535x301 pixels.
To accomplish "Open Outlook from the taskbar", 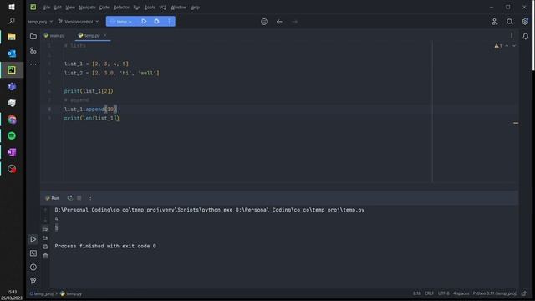I will point(12,54).
